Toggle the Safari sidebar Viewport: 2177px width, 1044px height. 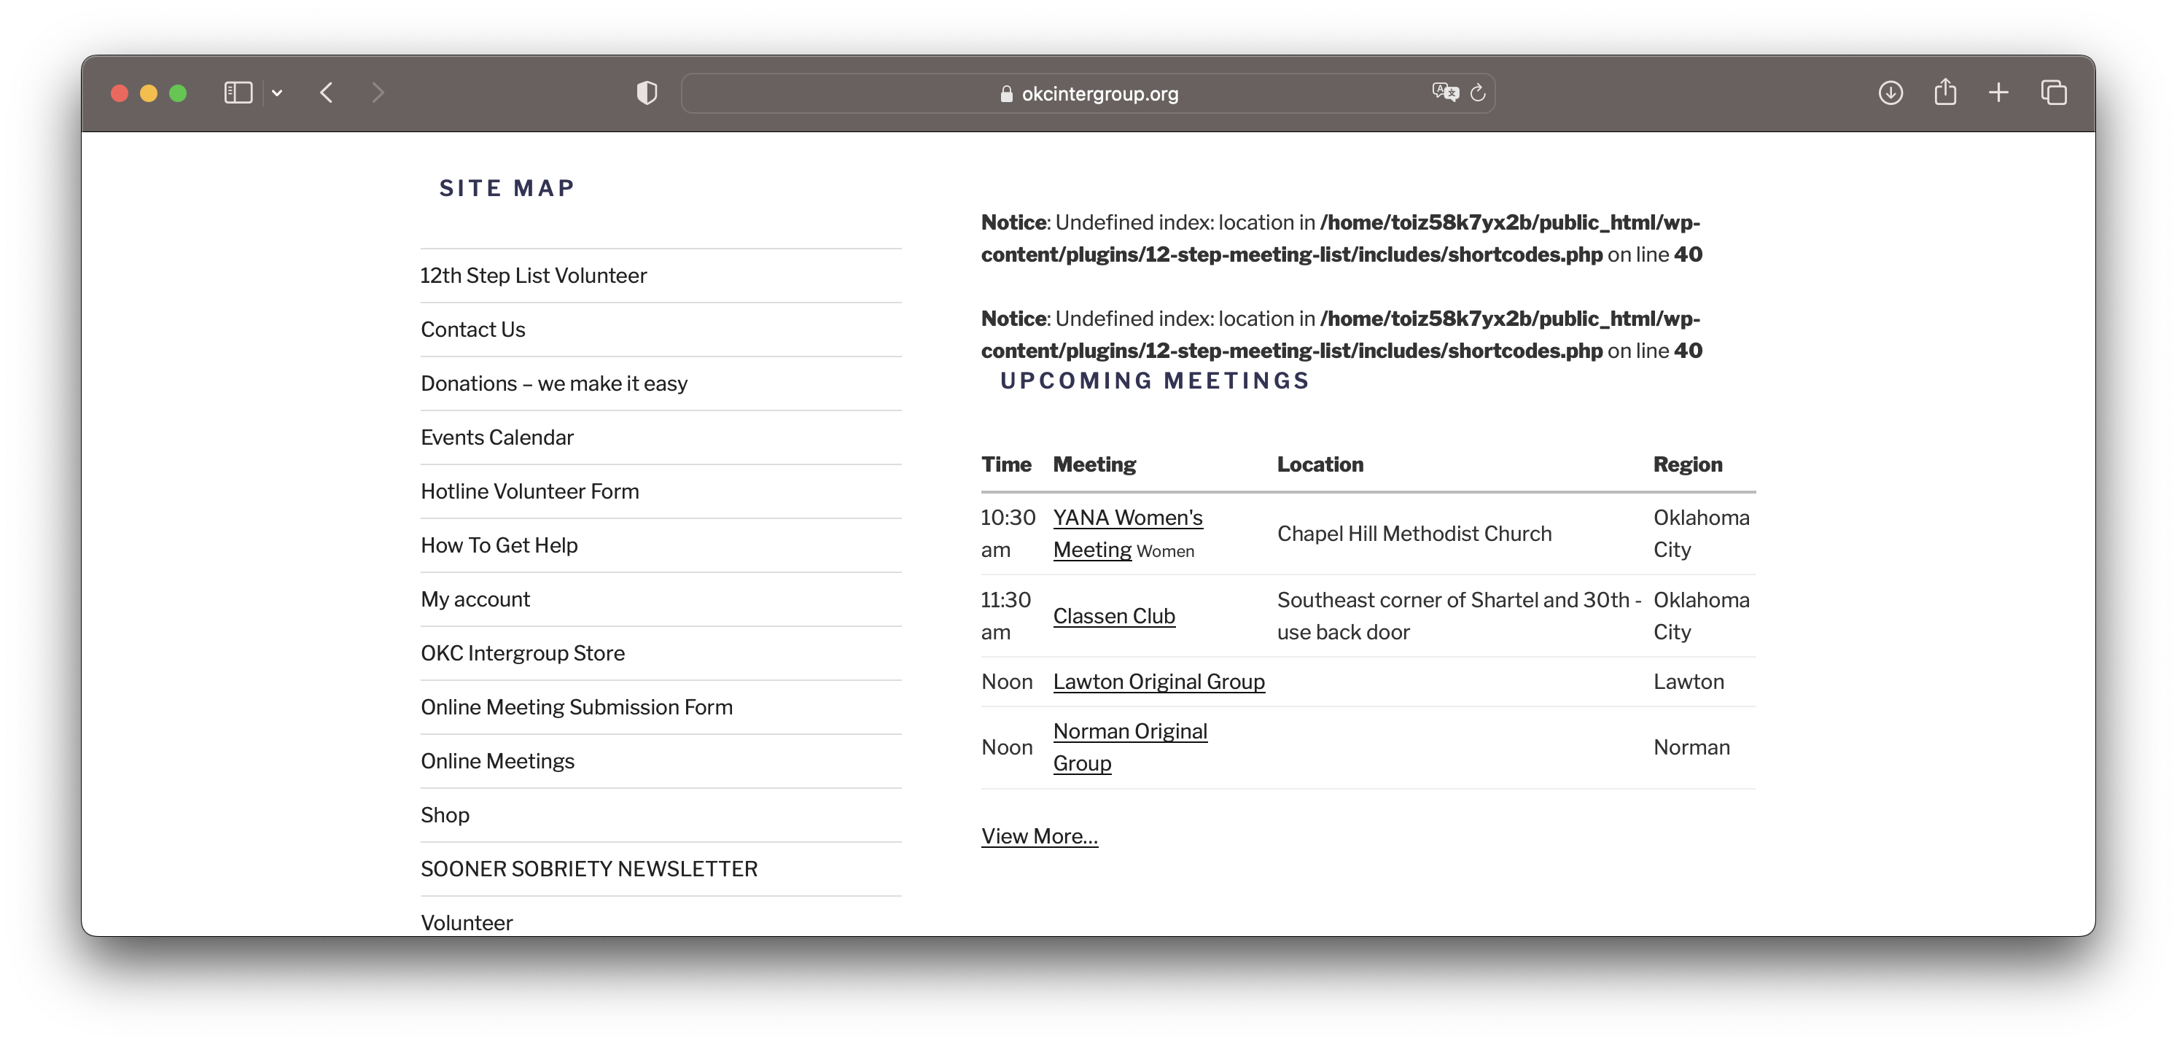coord(238,93)
